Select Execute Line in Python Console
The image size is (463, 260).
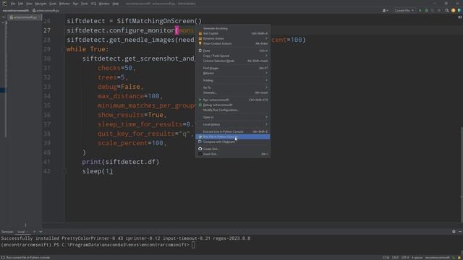coord(233,131)
